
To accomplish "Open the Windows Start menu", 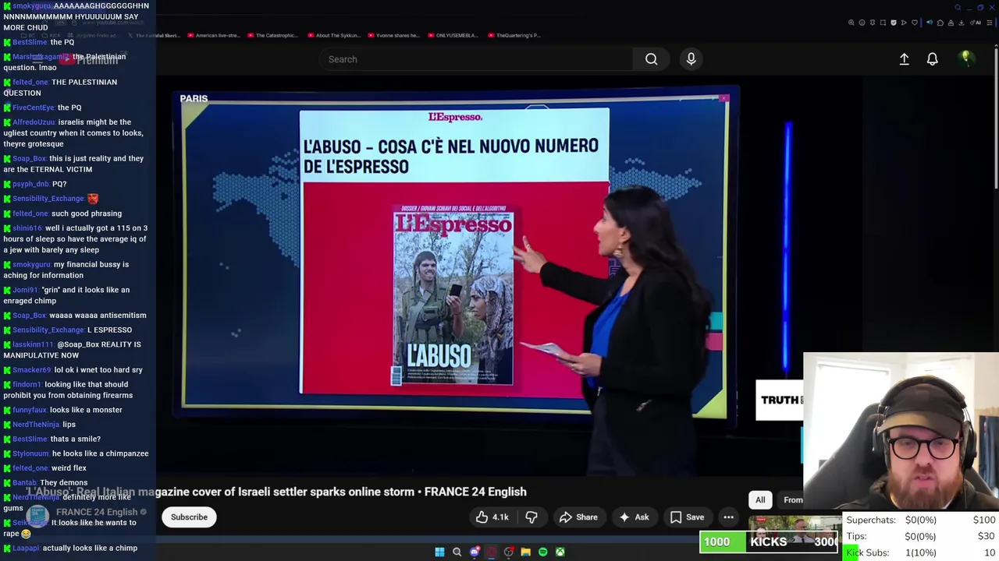I will (x=439, y=552).
